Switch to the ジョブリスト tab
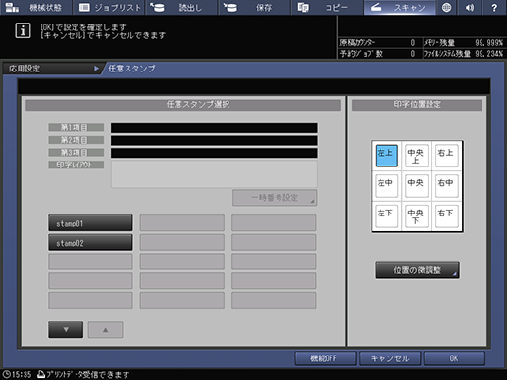This screenshot has width=507, height=380. [x=109, y=7]
